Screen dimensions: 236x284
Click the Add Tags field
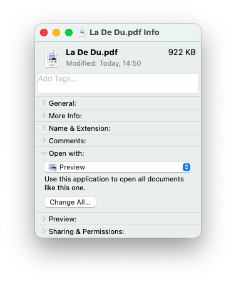pyautogui.click(x=118, y=83)
